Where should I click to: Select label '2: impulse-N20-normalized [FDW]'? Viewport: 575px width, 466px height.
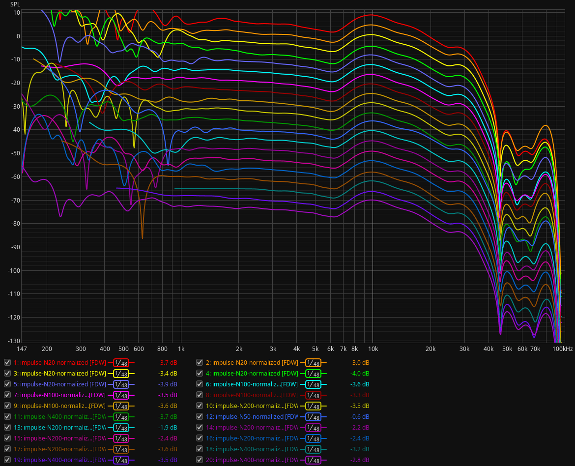[x=252, y=362]
